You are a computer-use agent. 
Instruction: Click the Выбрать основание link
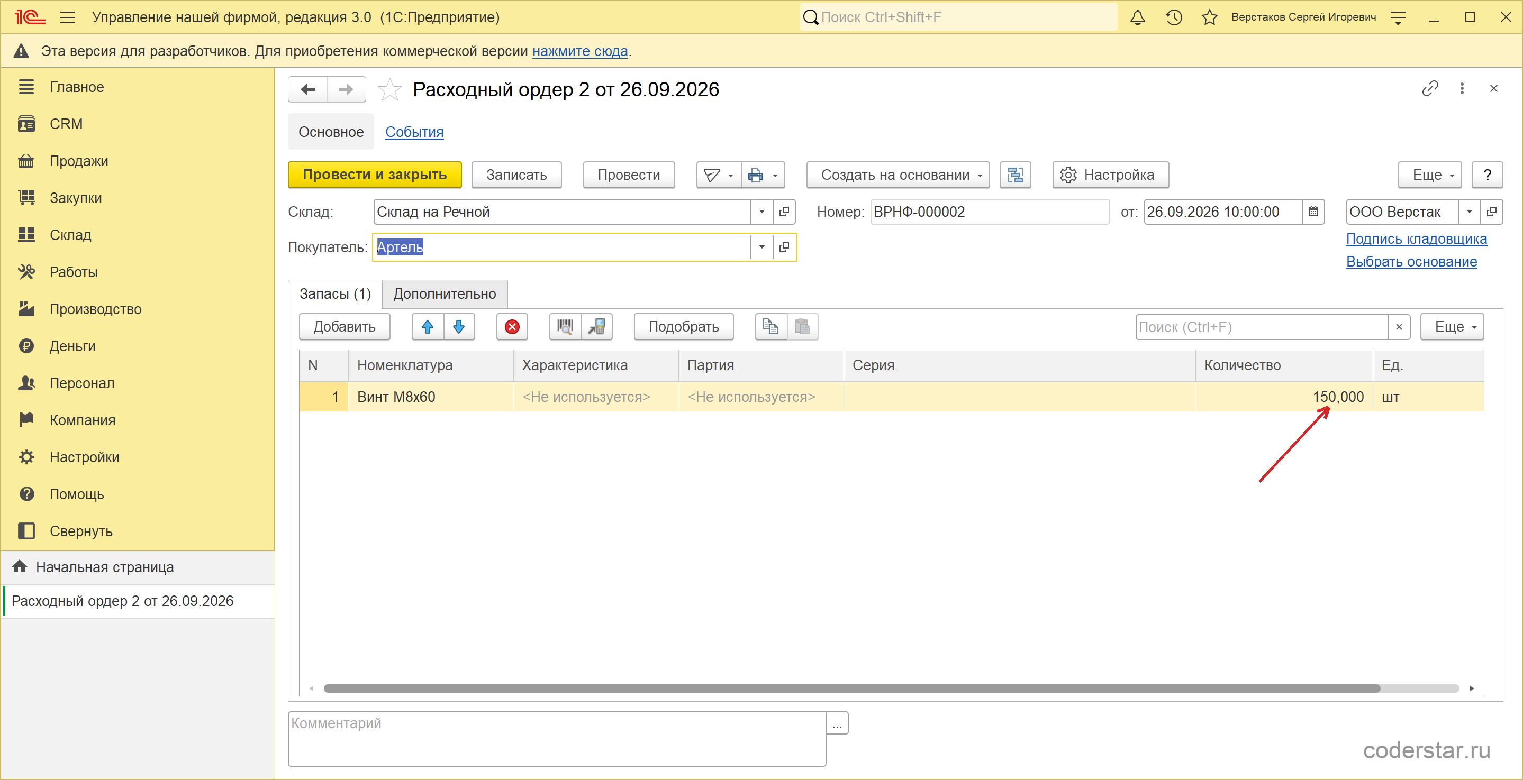coord(1411,261)
